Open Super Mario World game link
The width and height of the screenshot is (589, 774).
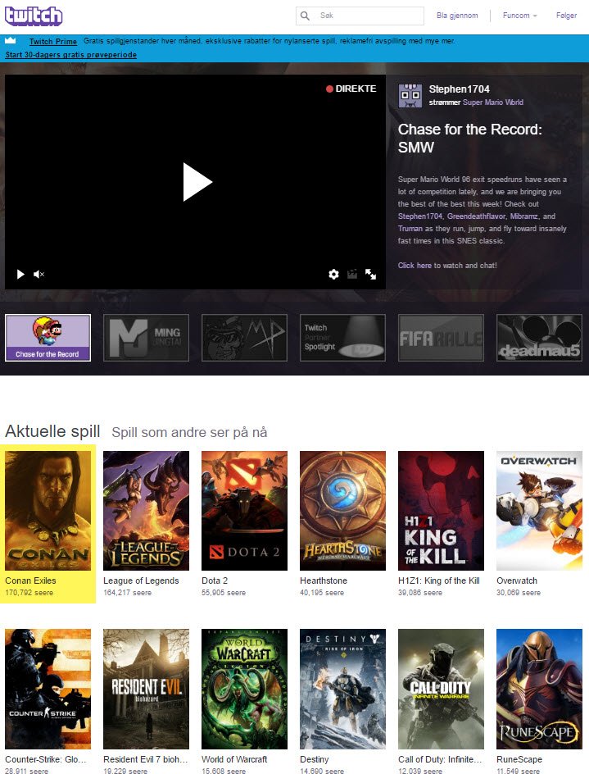click(493, 102)
